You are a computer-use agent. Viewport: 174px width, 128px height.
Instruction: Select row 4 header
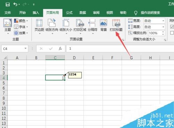pos(3,78)
